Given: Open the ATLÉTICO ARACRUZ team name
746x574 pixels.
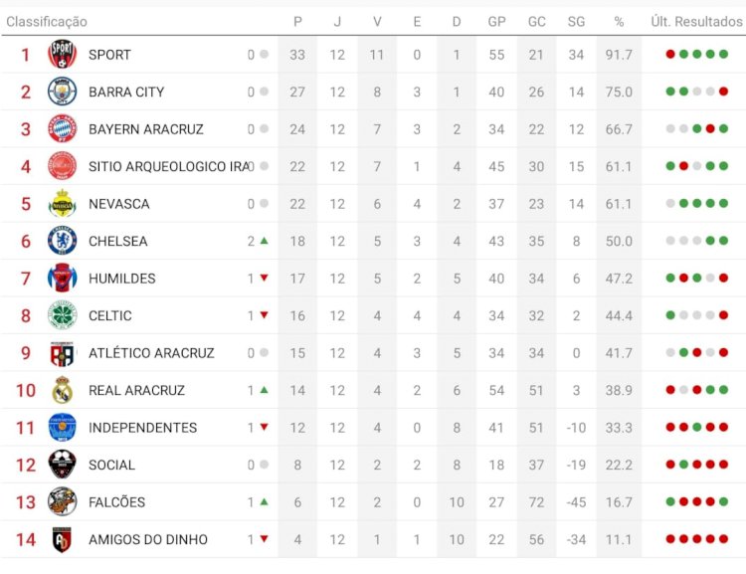Looking at the screenshot, I should pos(151,353).
